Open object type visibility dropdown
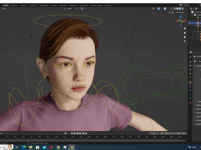This screenshot has width=201, height=150. click(154, 9)
